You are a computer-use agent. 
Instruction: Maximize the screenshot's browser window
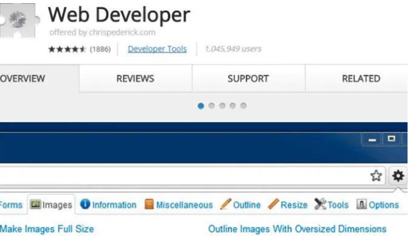pos(392,139)
